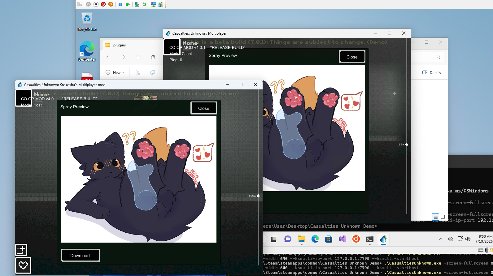Image resolution: width=493 pixels, height=276 pixels.
Task: Open File Explorer from the taskbar
Action: (301, 239)
